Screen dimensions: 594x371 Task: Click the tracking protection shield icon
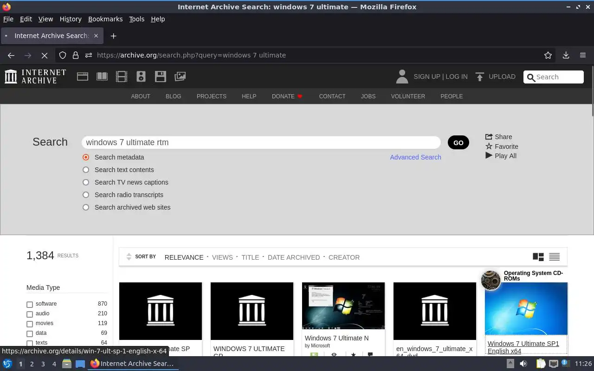(x=63, y=55)
